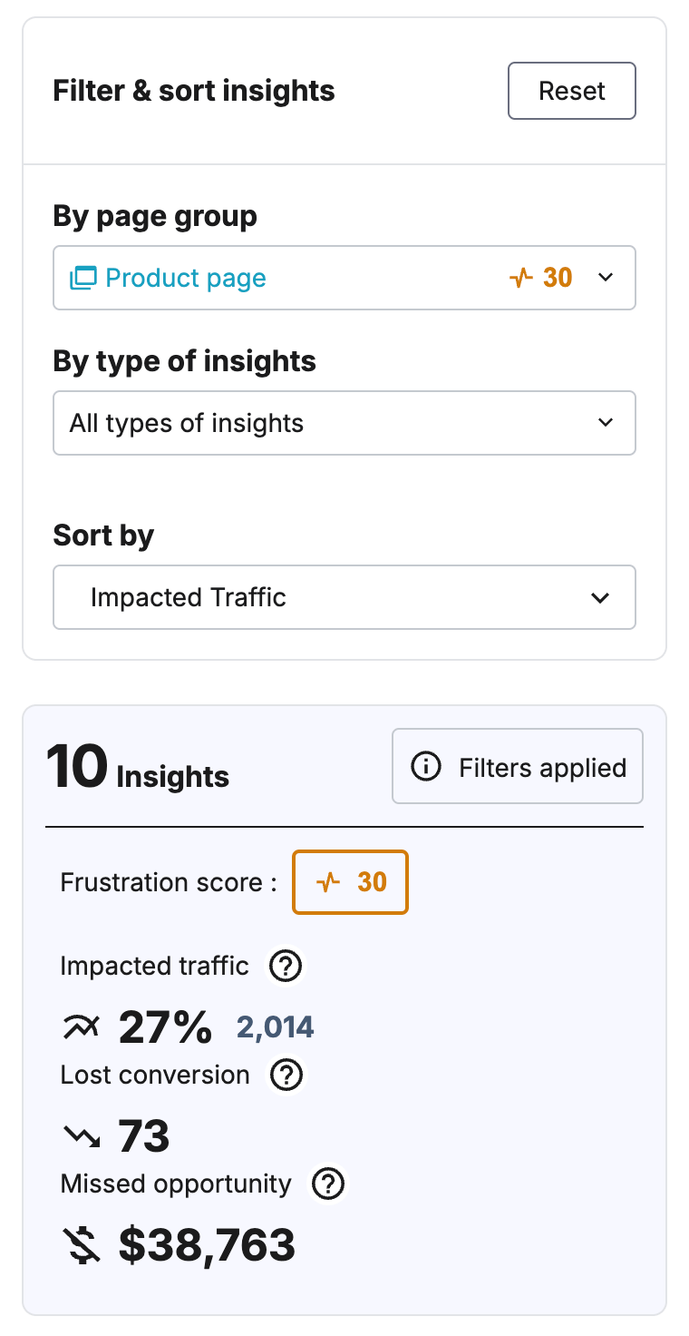Click the Reset button

pos(571,91)
